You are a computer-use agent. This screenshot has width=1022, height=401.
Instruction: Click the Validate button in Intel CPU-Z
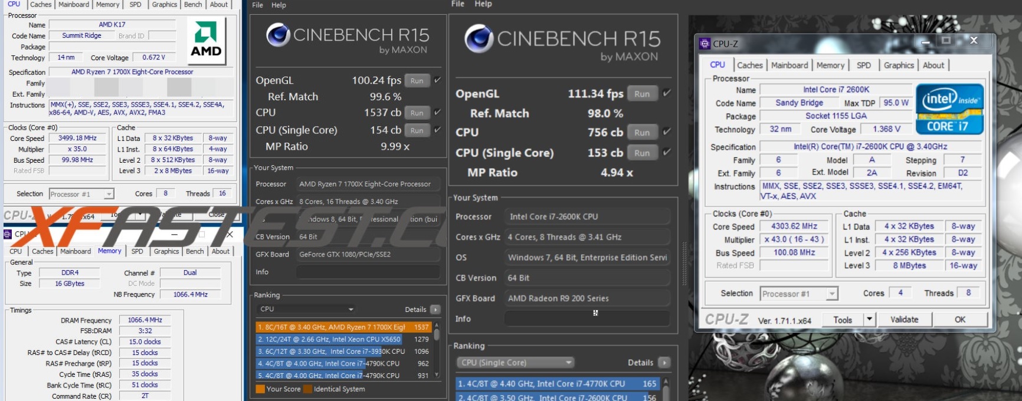[904, 320]
